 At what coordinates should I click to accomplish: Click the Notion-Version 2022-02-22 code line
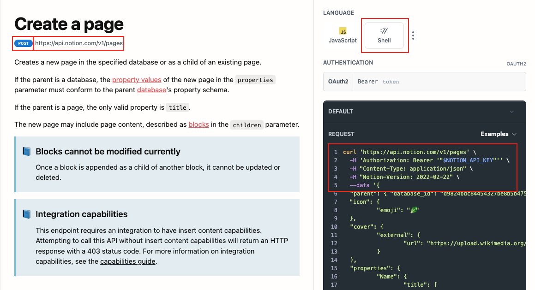tap(404, 177)
